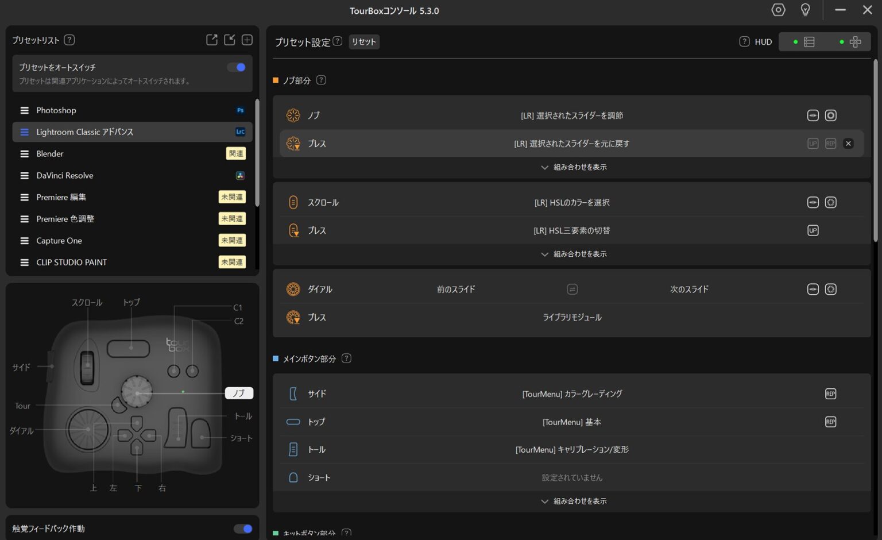
Task: Clear the knob プレス assignment with X icon
Action: [x=848, y=144]
